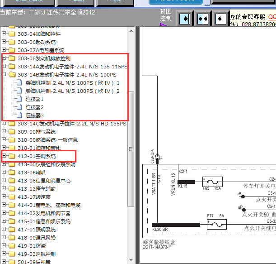Click tree scrollbar down arrow
The height and width of the screenshot is (264, 276).
(x=131, y=260)
